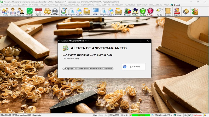Click the Consultar barcode icon

55,11
